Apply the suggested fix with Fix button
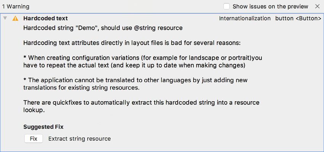The image size is (324, 152). 34,139
